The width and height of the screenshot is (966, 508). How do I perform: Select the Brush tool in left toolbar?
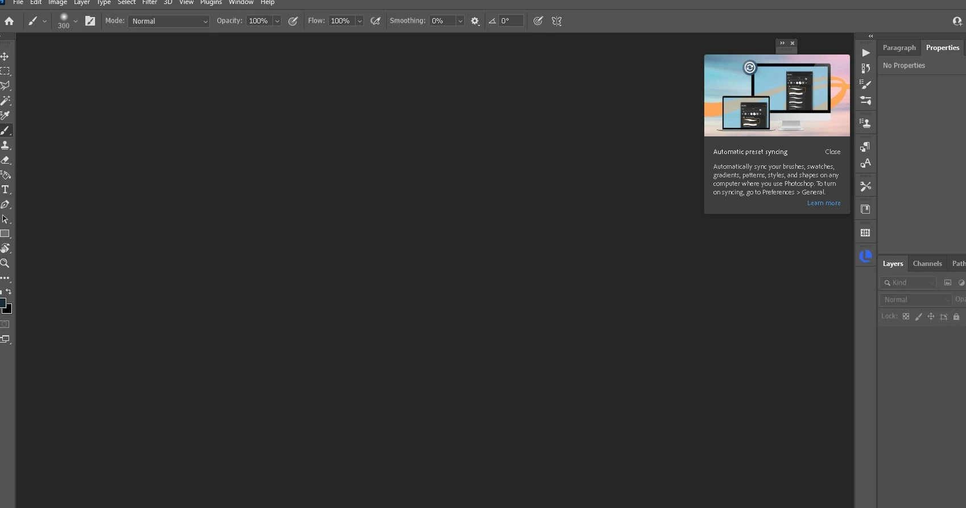5,130
